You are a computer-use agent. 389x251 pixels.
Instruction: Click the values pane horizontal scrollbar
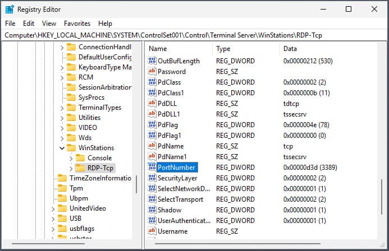tap(237, 244)
